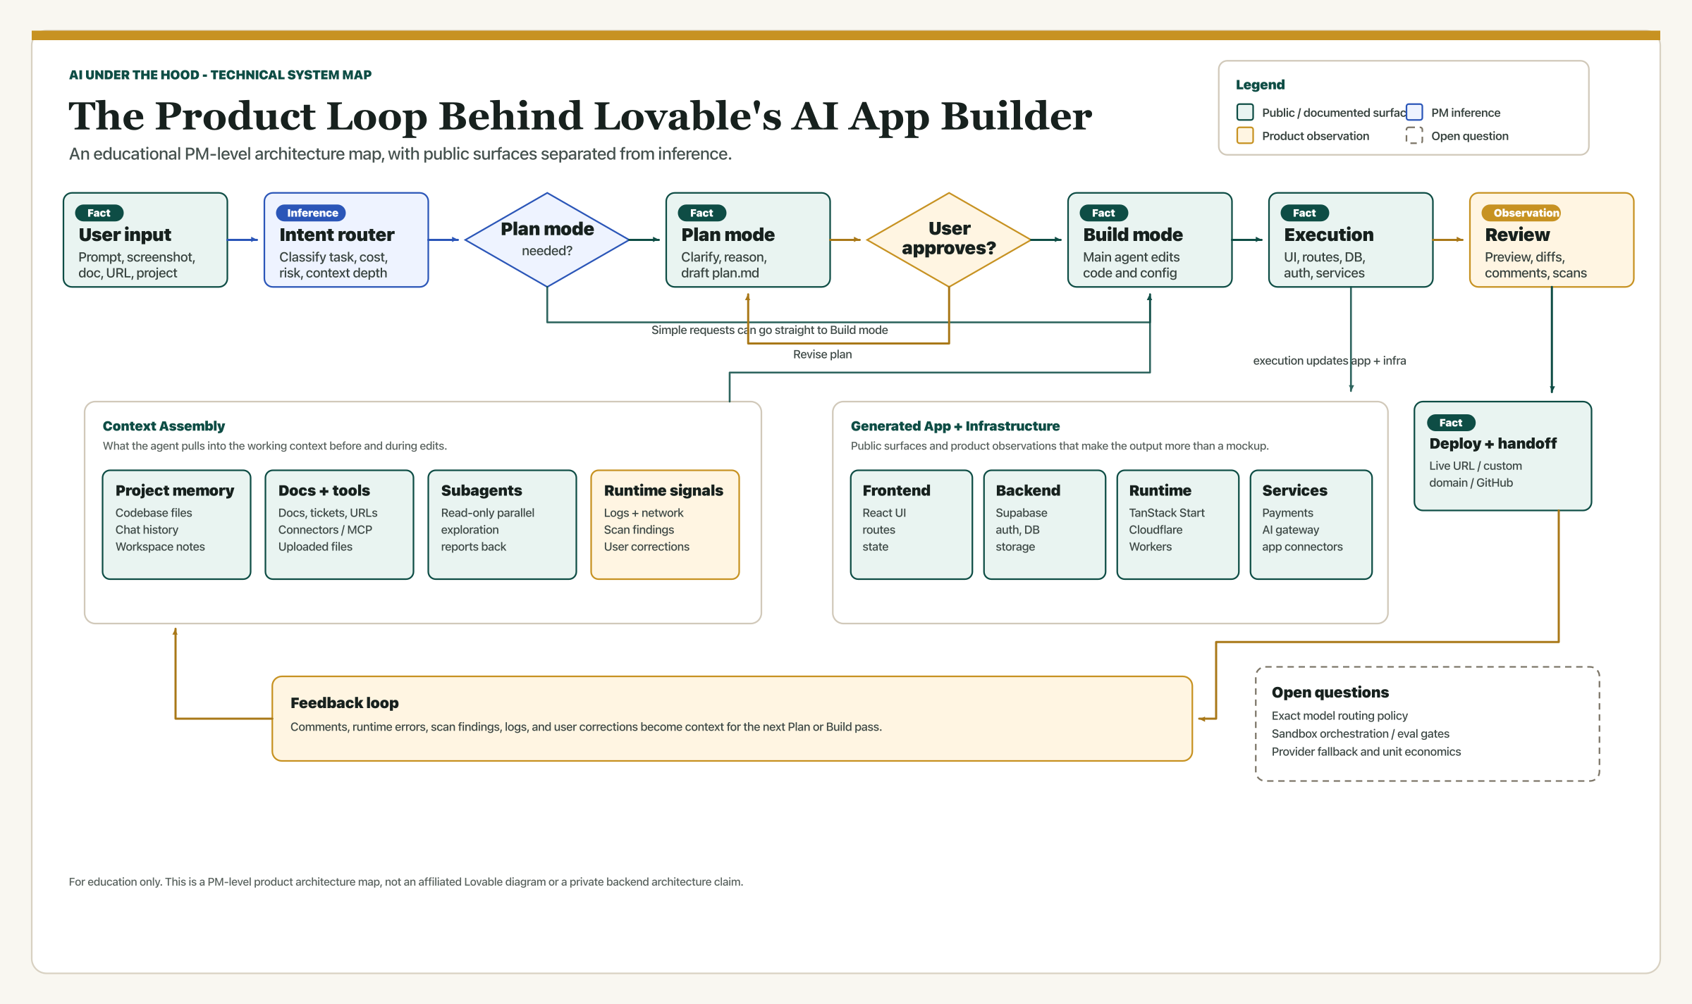Viewport: 1692px width, 1004px height.
Task: Click the Services card
Action: click(x=1311, y=525)
